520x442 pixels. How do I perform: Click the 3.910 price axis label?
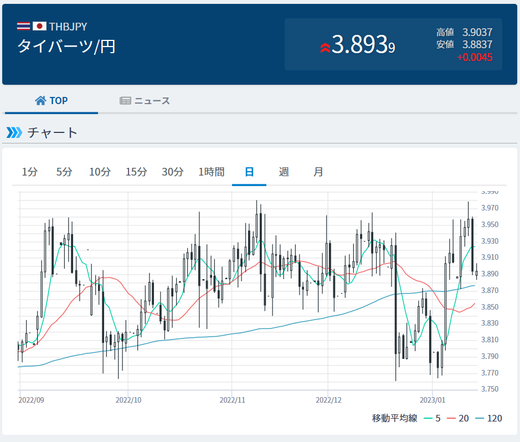(x=490, y=258)
